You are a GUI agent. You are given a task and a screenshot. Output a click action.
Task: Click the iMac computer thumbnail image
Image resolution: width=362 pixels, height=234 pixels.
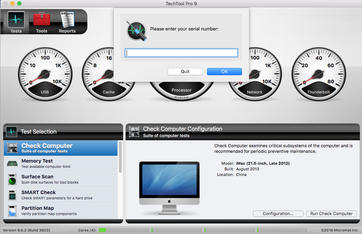169,187
